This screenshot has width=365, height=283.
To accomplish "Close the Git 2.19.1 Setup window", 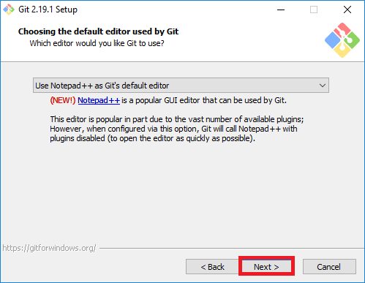I will (347, 10).
